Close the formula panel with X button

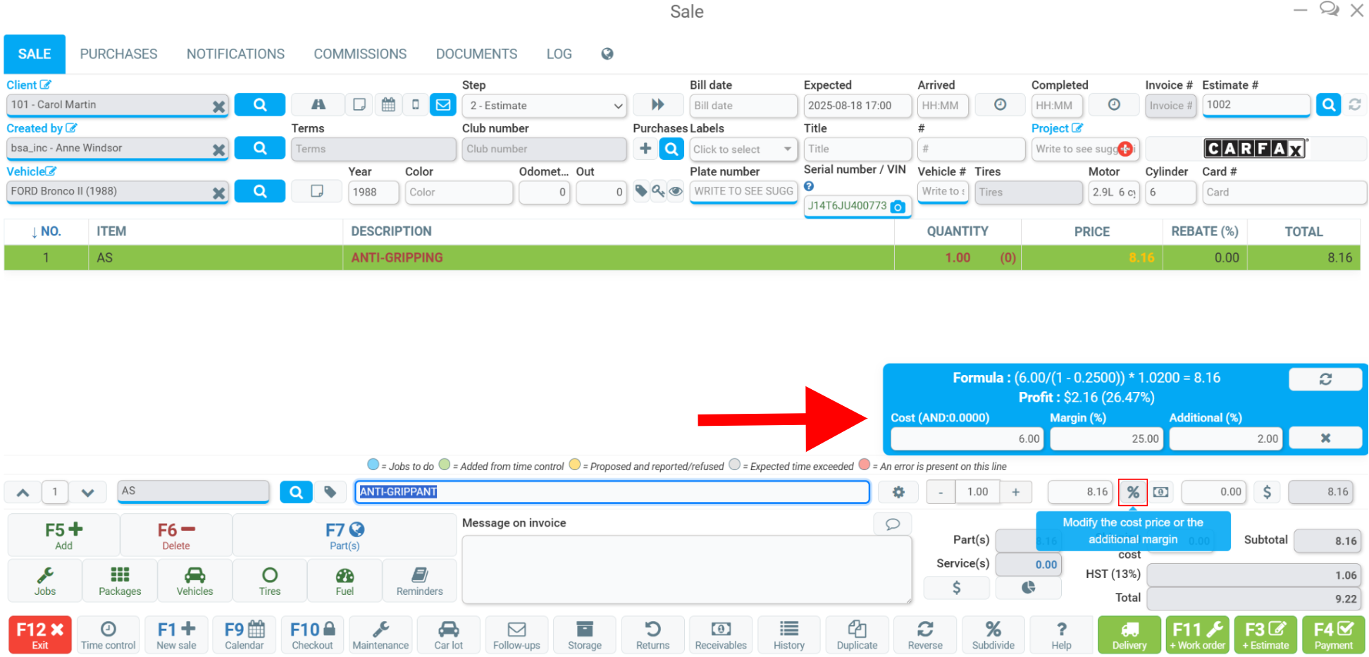pos(1325,438)
